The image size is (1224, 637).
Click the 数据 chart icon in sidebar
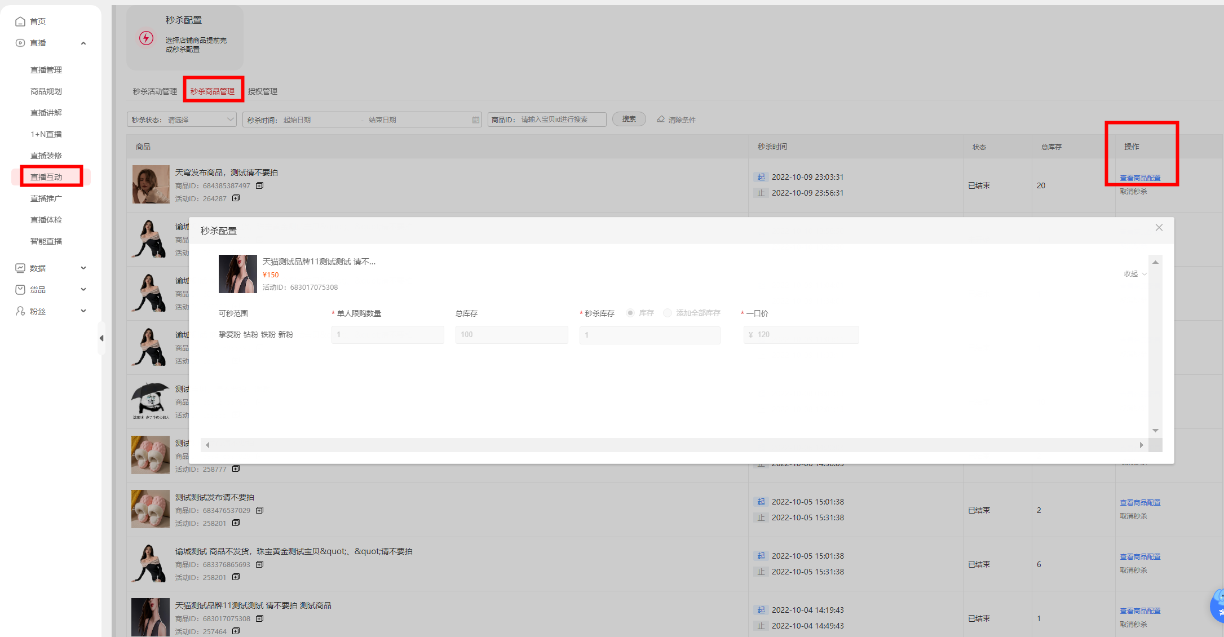coord(20,268)
